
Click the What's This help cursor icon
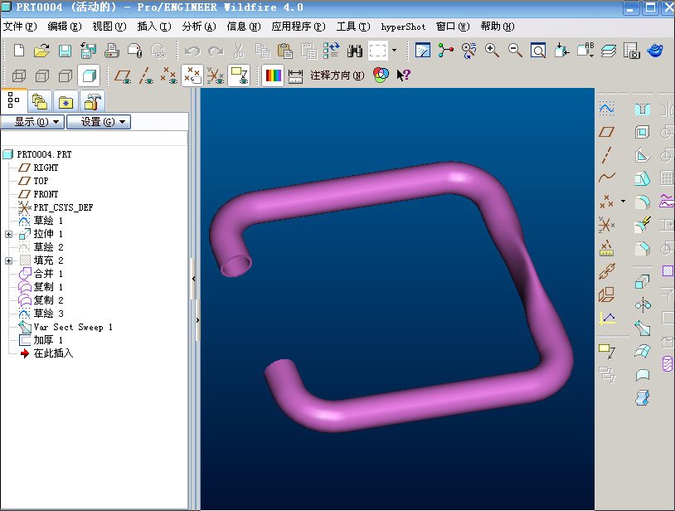point(403,75)
